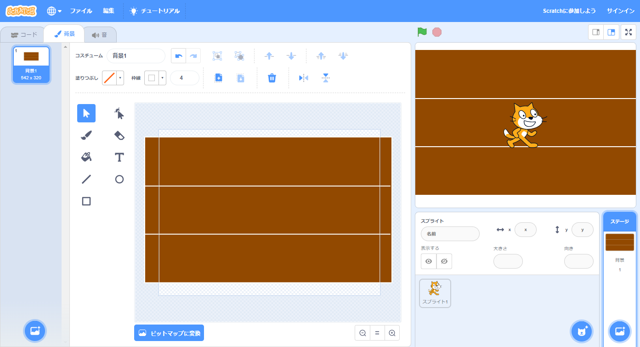Open the ファイル menu
Viewport: 640px width, 347px height.
81,11
